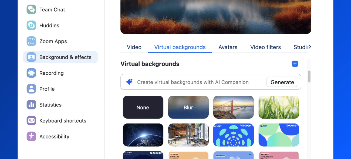Choose the orange OURSELVES background thumbnail

tap(188, 155)
